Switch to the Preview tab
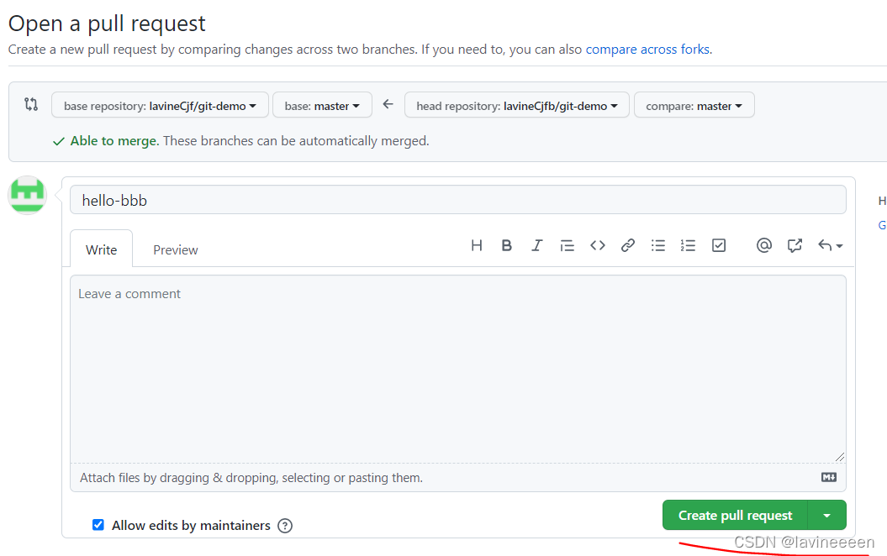 pyautogui.click(x=176, y=249)
